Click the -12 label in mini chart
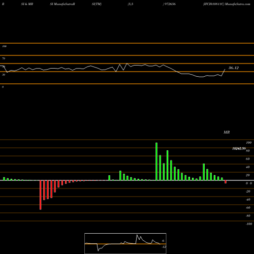This screenshot has height=254, width=254. (164, 247)
